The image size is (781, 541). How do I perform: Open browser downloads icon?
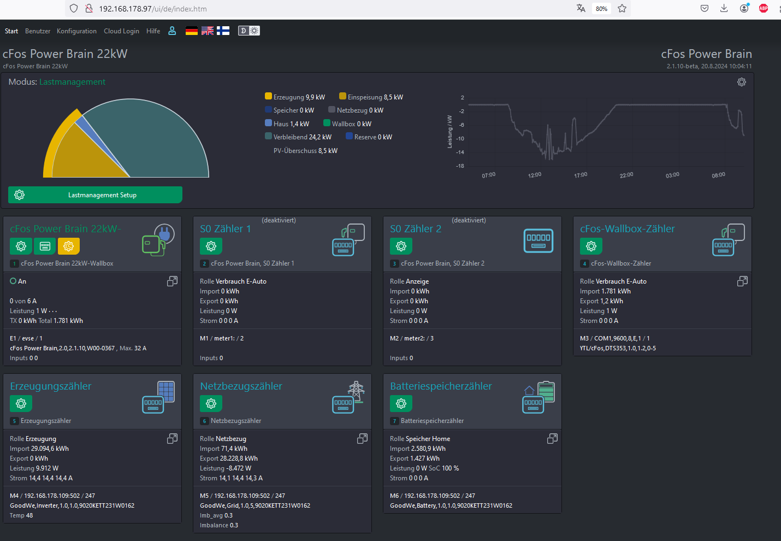724,8
